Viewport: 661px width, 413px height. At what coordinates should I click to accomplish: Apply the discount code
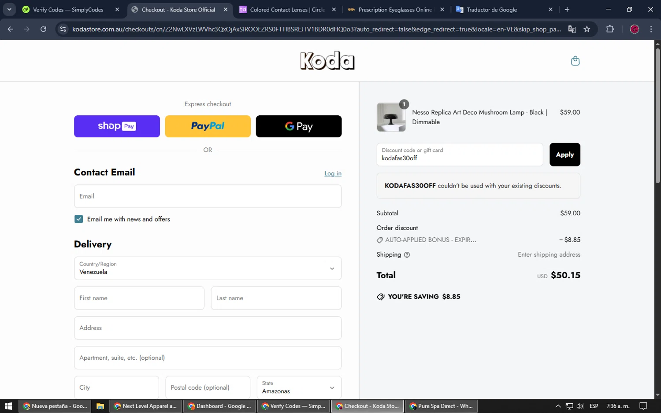coord(564,155)
